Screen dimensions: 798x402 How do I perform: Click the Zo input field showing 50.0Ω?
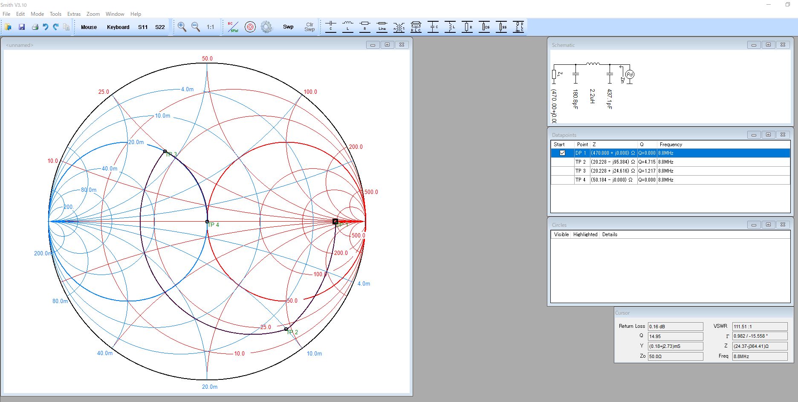[675, 356]
